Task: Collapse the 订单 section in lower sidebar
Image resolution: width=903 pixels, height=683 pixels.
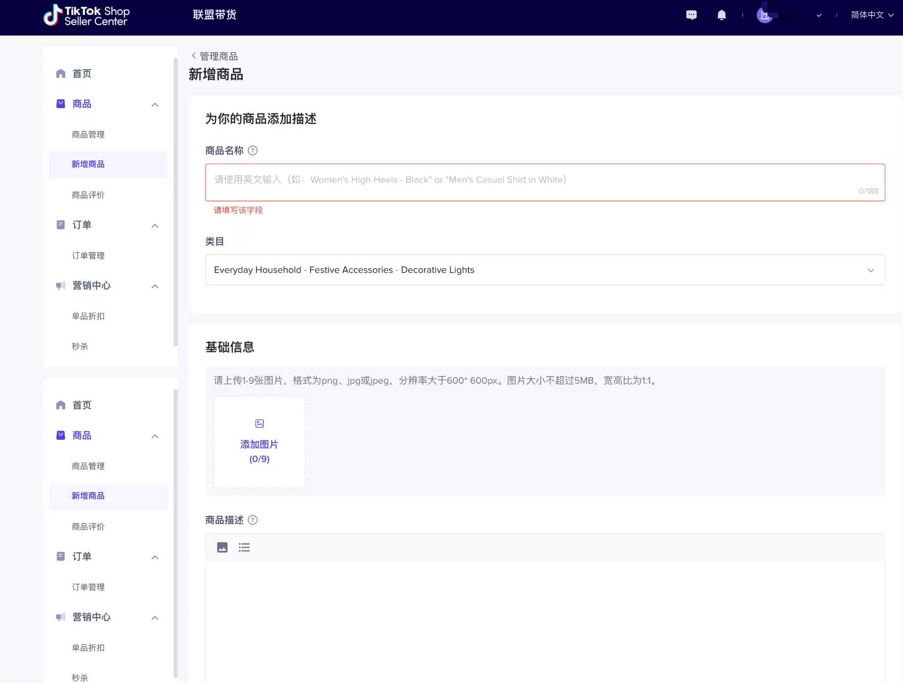Action: 155,557
